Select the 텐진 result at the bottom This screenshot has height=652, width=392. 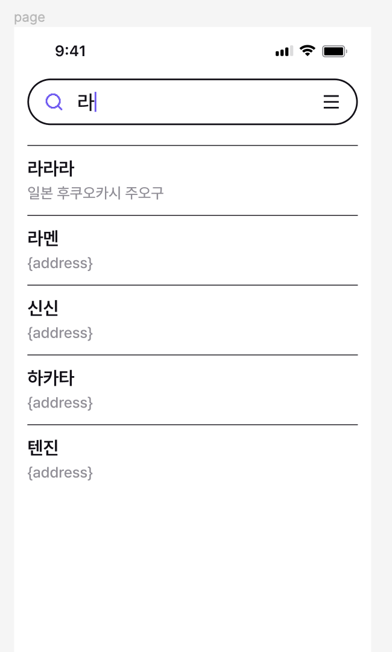(x=43, y=448)
